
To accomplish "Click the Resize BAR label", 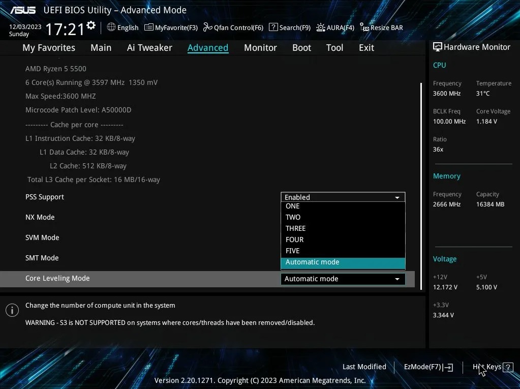I will tap(387, 27).
